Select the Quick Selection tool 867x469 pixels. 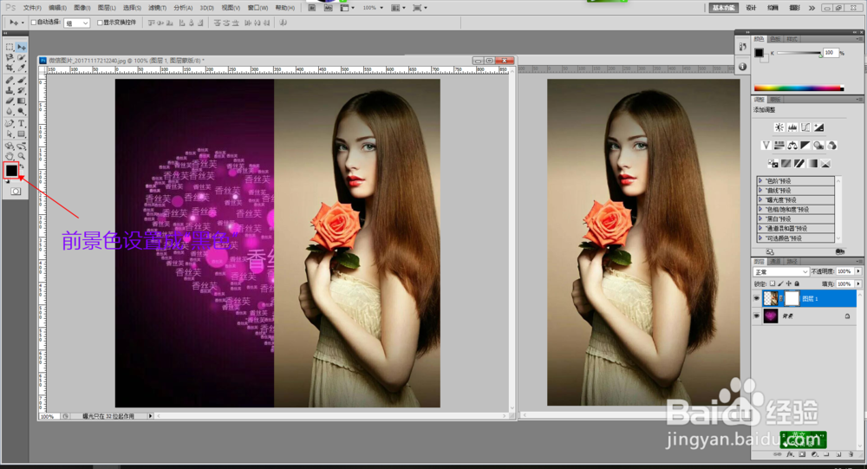tap(21, 57)
